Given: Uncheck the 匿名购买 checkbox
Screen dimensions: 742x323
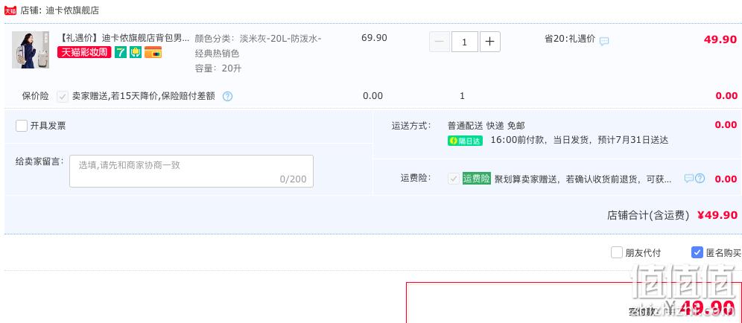Looking at the screenshot, I should click(x=697, y=252).
